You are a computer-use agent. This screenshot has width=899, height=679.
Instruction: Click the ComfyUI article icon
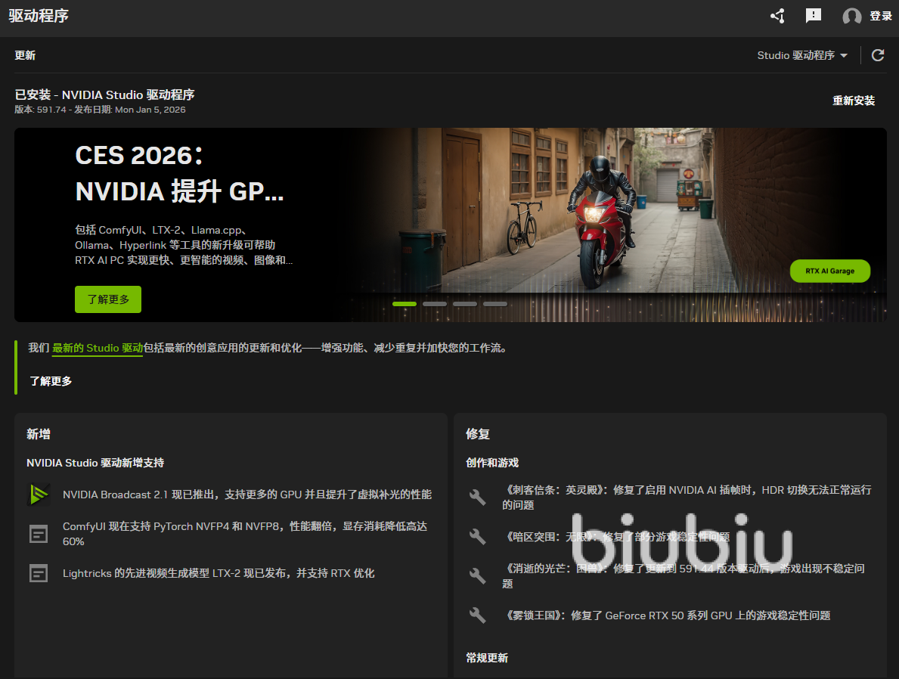(x=39, y=534)
